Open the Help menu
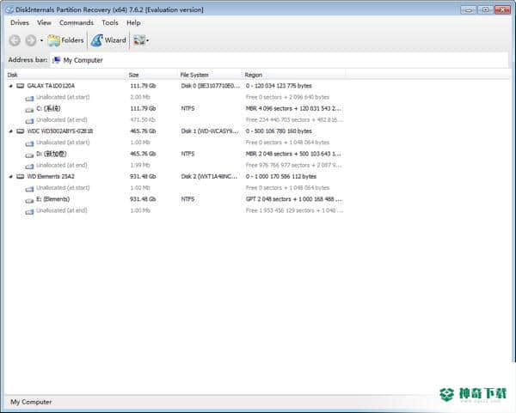This screenshot has width=516, height=413. (133, 22)
